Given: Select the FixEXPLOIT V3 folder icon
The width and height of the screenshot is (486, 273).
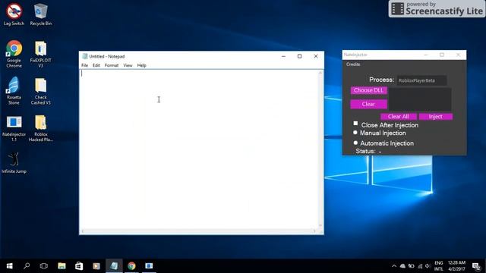Looking at the screenshot, I should click(40, 54).
